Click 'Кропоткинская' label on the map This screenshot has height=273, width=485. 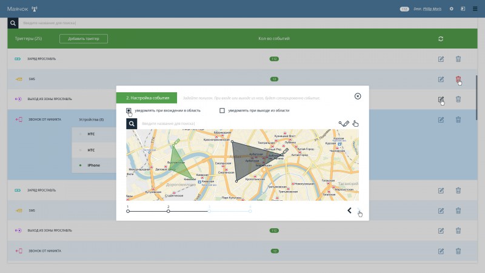tap(255, 179)
